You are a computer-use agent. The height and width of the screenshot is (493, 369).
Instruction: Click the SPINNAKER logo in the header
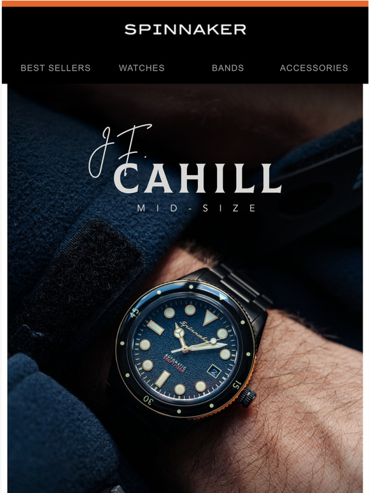pos(185,29)
